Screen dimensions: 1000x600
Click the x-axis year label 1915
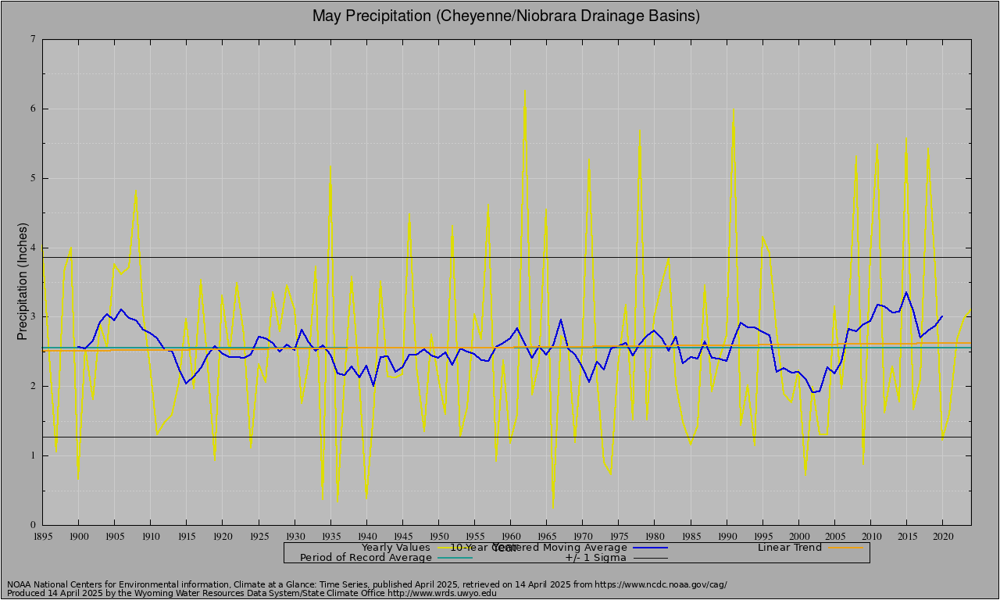pyautogui.click(x=186, y=536)
